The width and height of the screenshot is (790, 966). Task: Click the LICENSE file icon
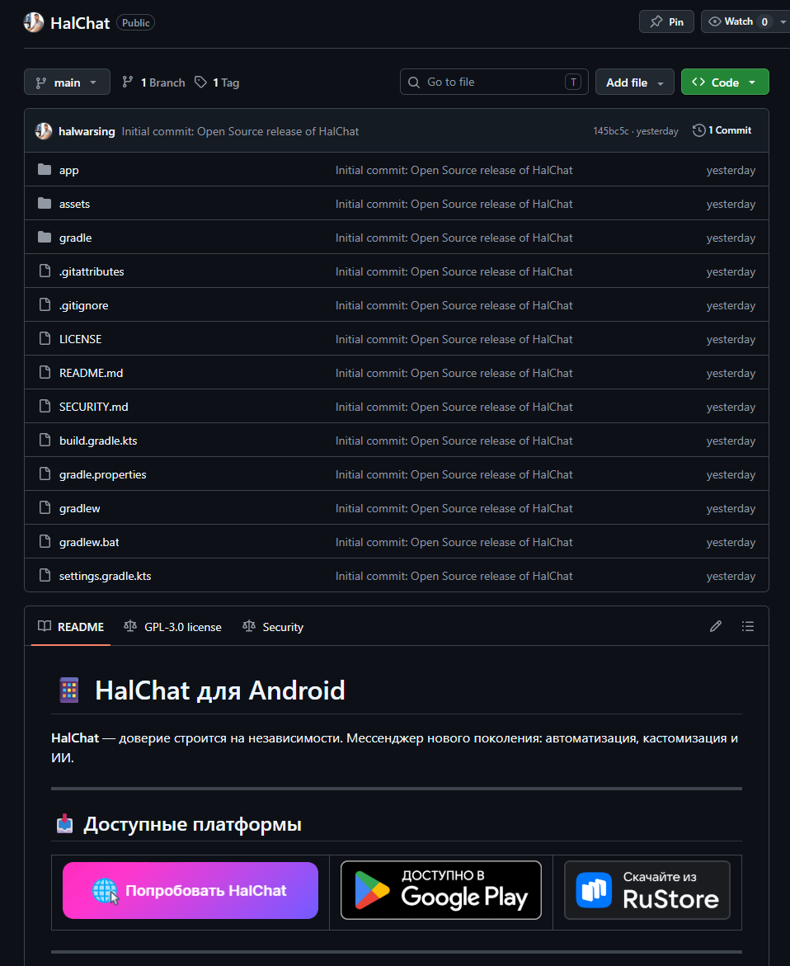(x=45, y=339)
